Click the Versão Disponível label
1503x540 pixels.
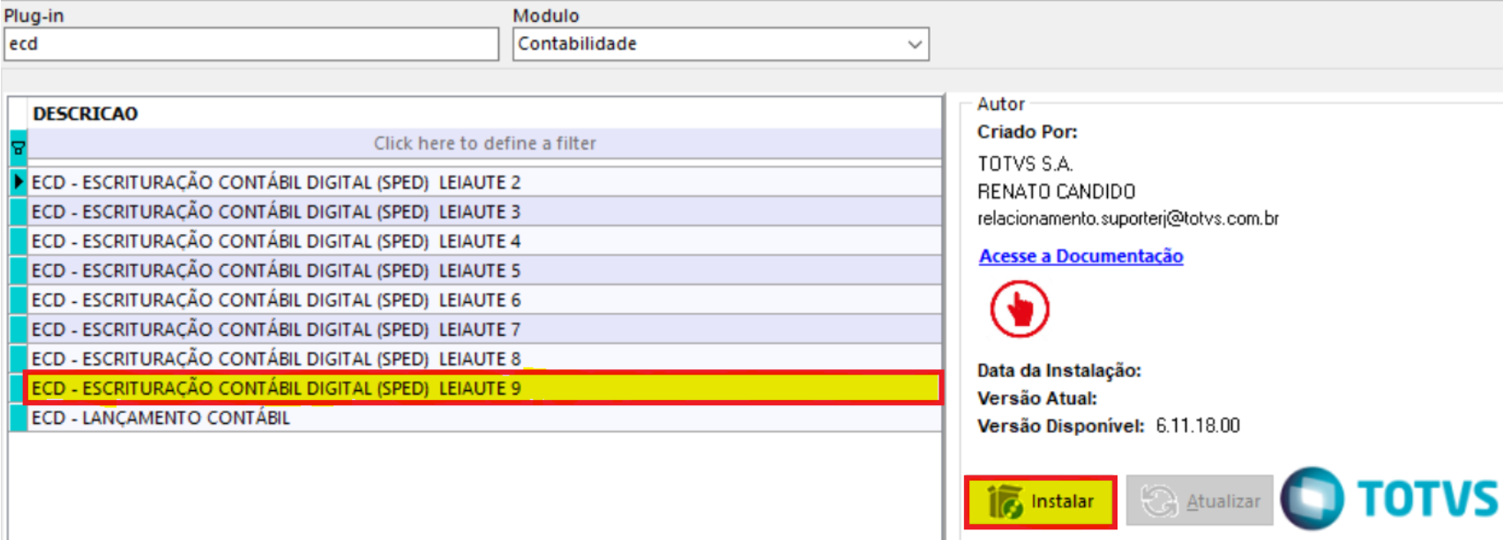pos(1061,426)
